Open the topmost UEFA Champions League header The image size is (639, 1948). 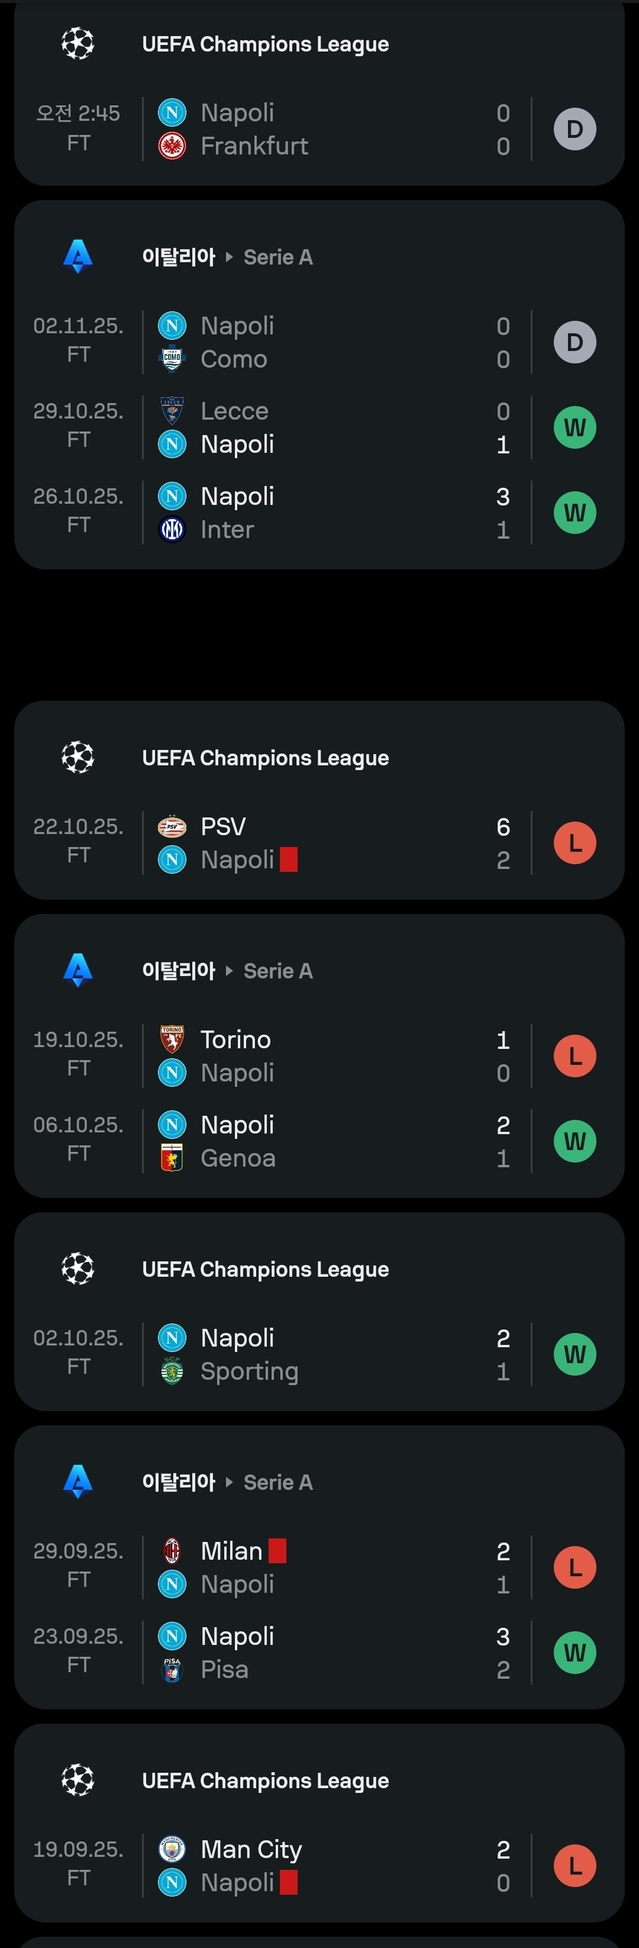point(264,44)
